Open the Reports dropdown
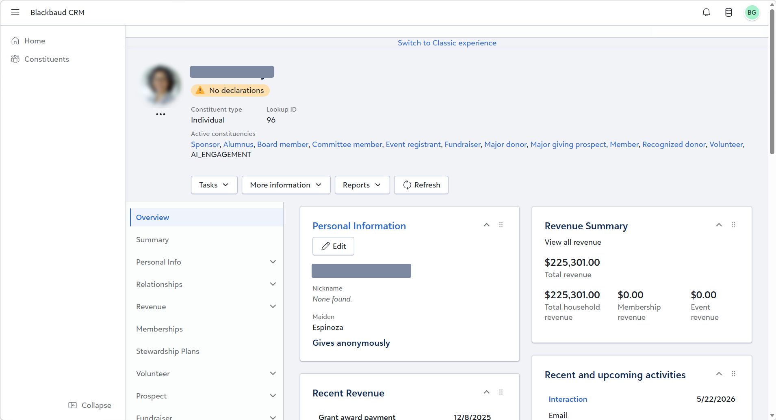Image resolution: width=776 pixels, height=420 pixels. 362,185
